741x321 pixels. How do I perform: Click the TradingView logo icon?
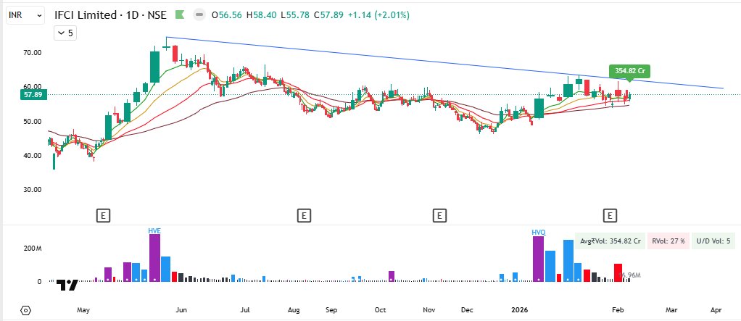pos(67,285)
